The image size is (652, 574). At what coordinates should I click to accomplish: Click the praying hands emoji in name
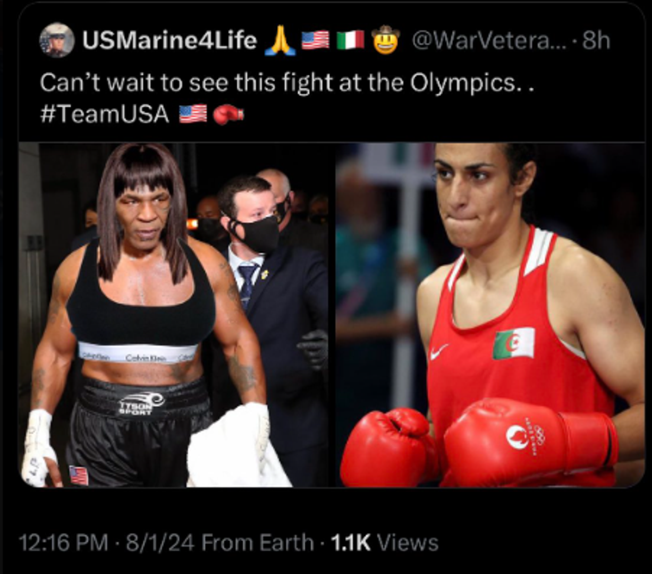(280, 40)
